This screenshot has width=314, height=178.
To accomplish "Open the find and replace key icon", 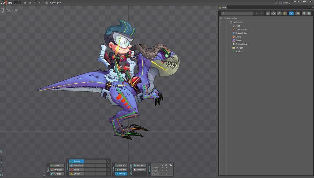I will [297, 14].
